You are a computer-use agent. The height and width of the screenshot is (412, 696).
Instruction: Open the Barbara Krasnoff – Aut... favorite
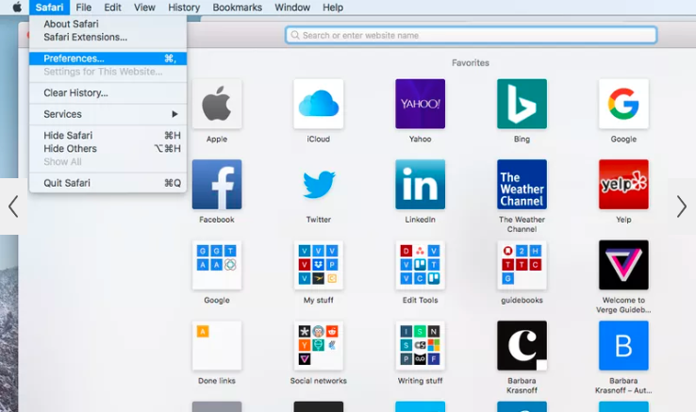pos(623,345)
